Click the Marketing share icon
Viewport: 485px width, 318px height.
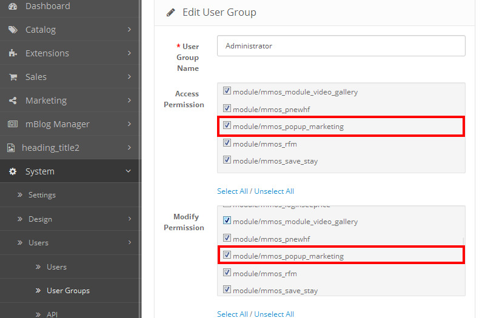coord(13,101)
